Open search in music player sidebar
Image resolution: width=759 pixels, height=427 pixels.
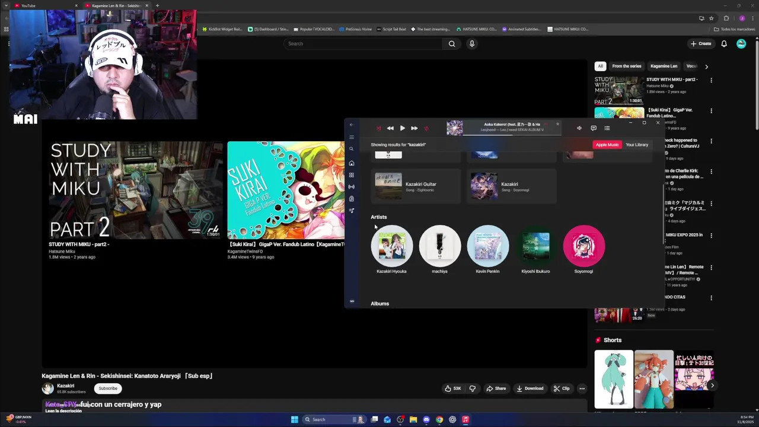[351, 149]
